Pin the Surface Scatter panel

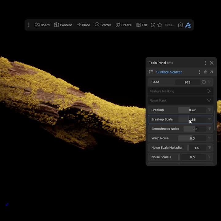(205, 72)
